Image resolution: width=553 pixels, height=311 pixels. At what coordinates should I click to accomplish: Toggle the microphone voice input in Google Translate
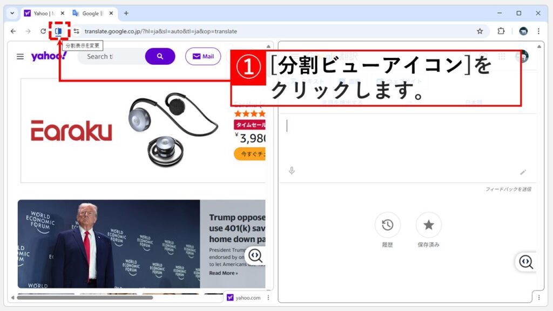292,172
